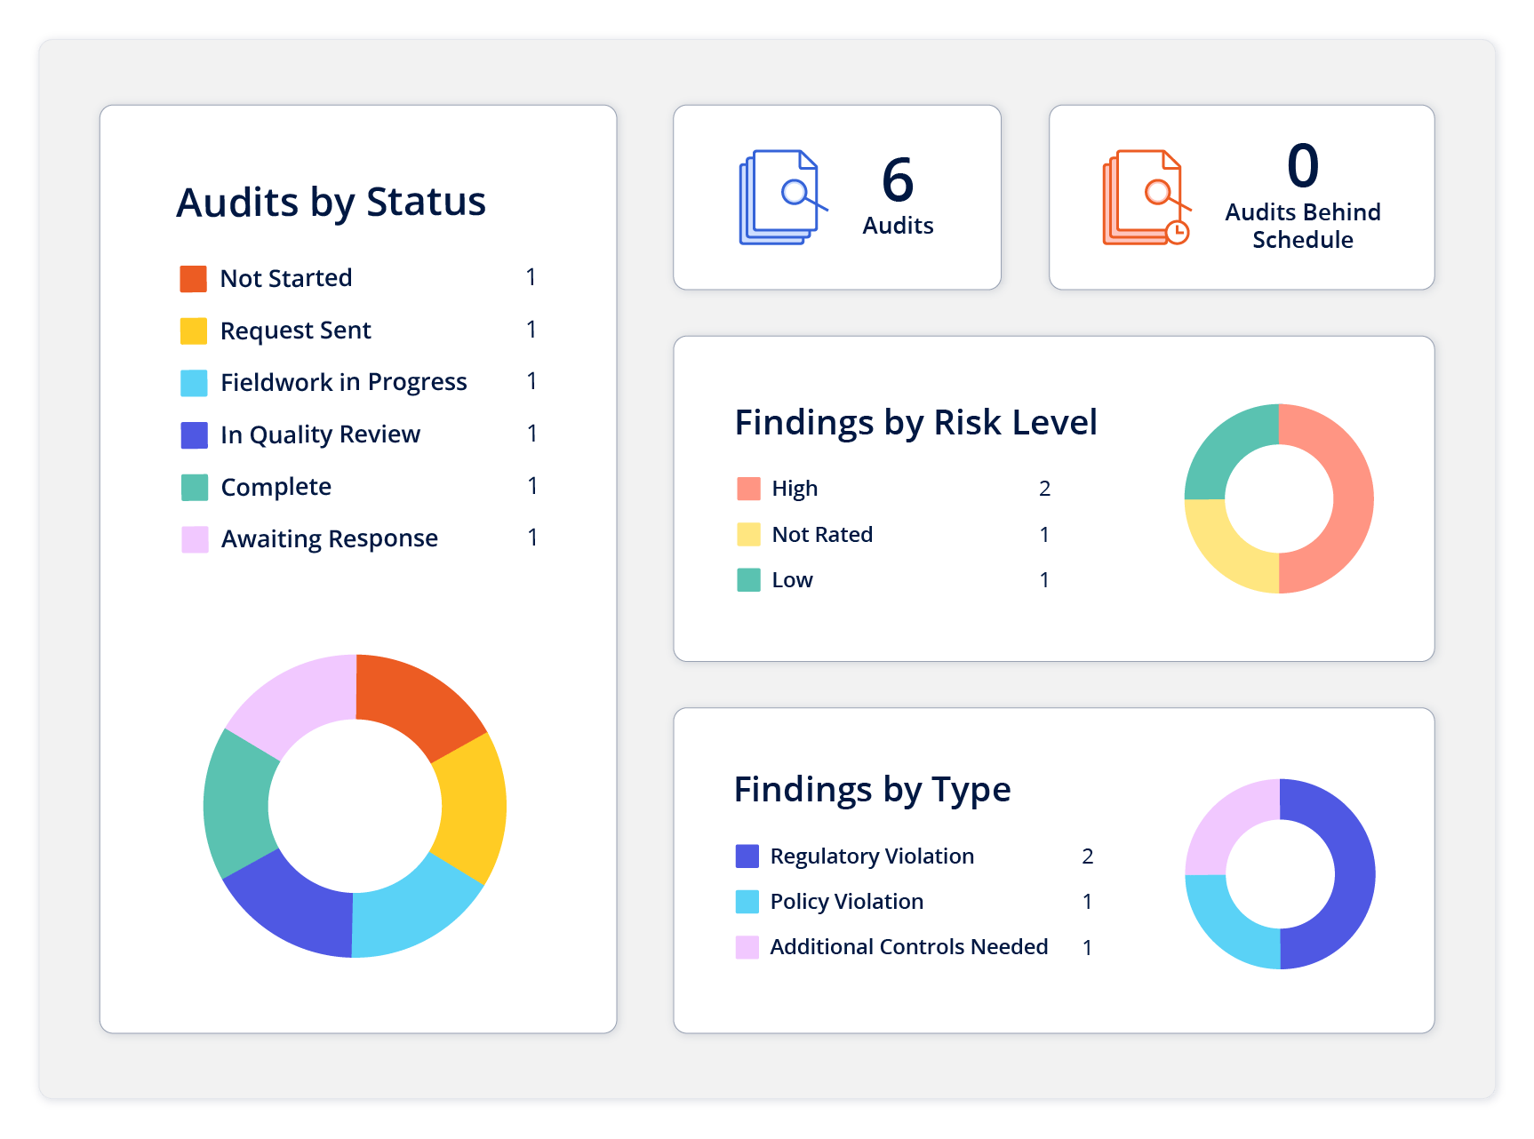Click the large '0' behind schedule count
Viewport: 1534px width, 1139px height.
tap(1303, 166)
